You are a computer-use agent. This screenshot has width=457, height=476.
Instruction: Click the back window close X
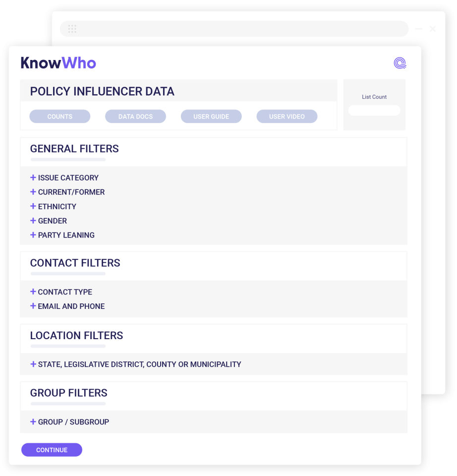point(433,29)
